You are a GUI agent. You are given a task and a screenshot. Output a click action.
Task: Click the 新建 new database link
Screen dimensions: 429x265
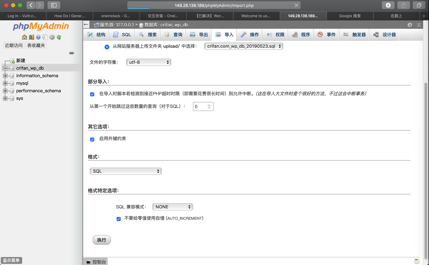pos(21,61)
